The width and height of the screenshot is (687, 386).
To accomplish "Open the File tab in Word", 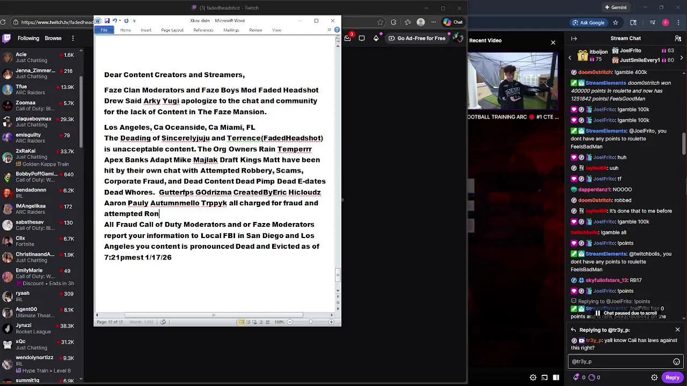I will (x=104, y=30).
